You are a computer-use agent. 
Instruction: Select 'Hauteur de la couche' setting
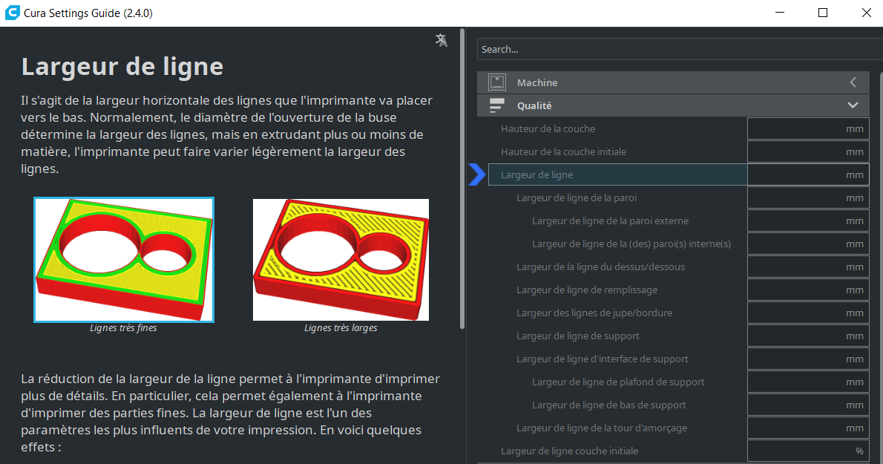point(548,129)
